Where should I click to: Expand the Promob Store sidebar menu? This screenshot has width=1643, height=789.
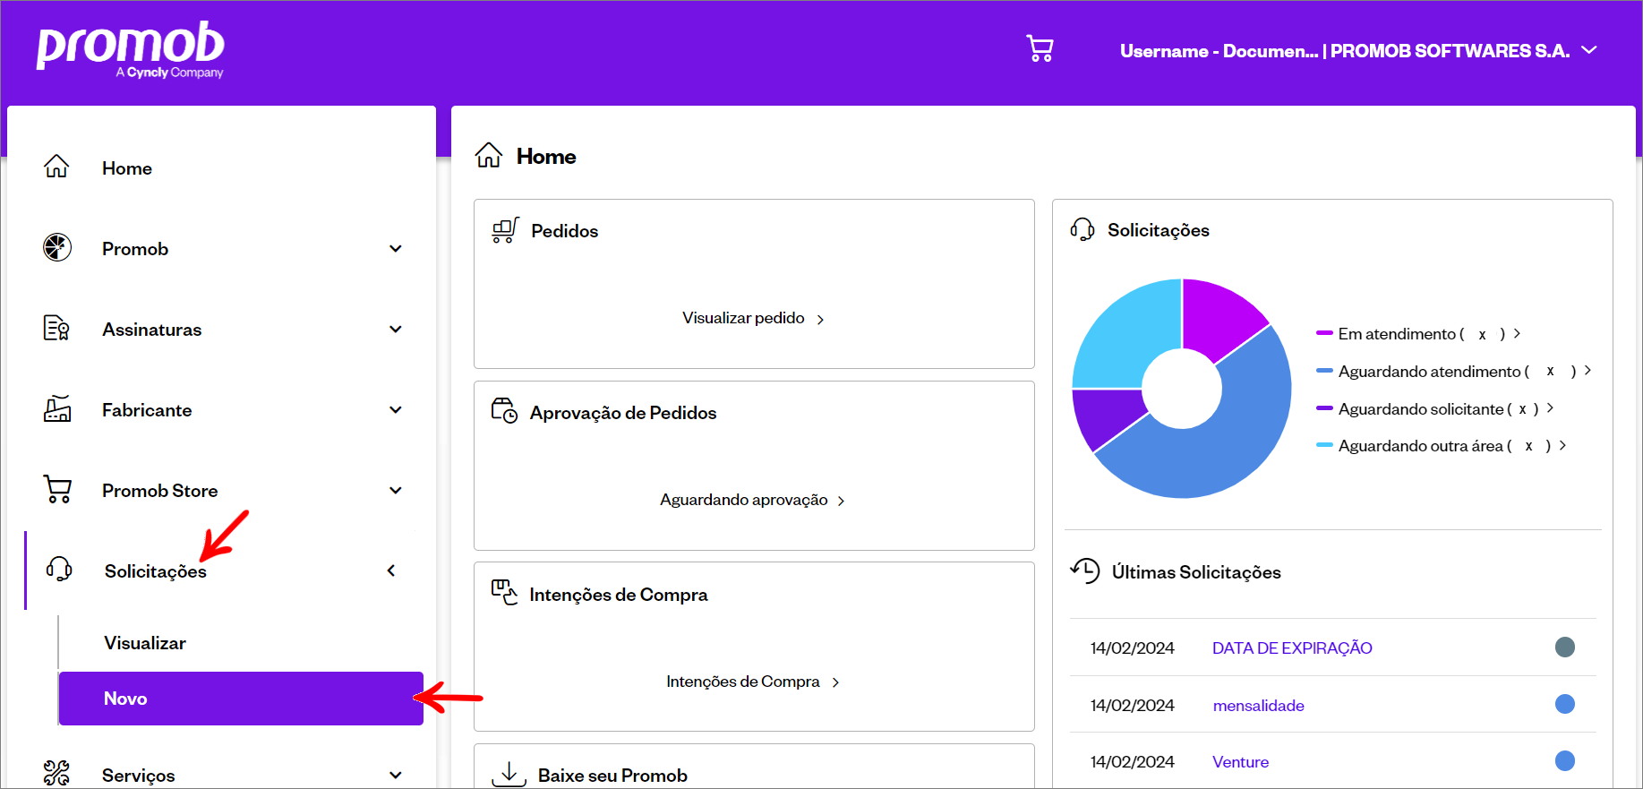tap(396, 490)
